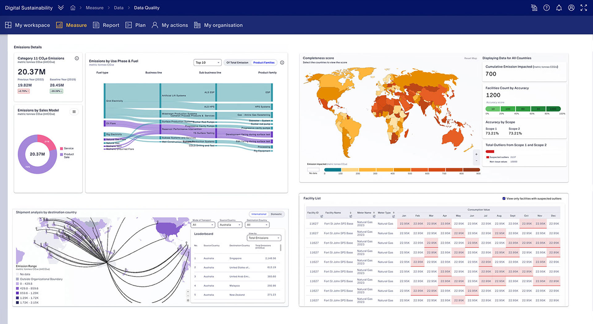Click the leaderboard table scrollbar
This screenshot has height=324, width=593.
coord(280,248)
